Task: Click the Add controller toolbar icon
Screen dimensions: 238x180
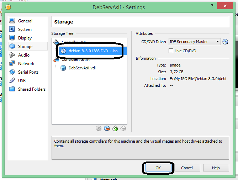Action: 115,129
